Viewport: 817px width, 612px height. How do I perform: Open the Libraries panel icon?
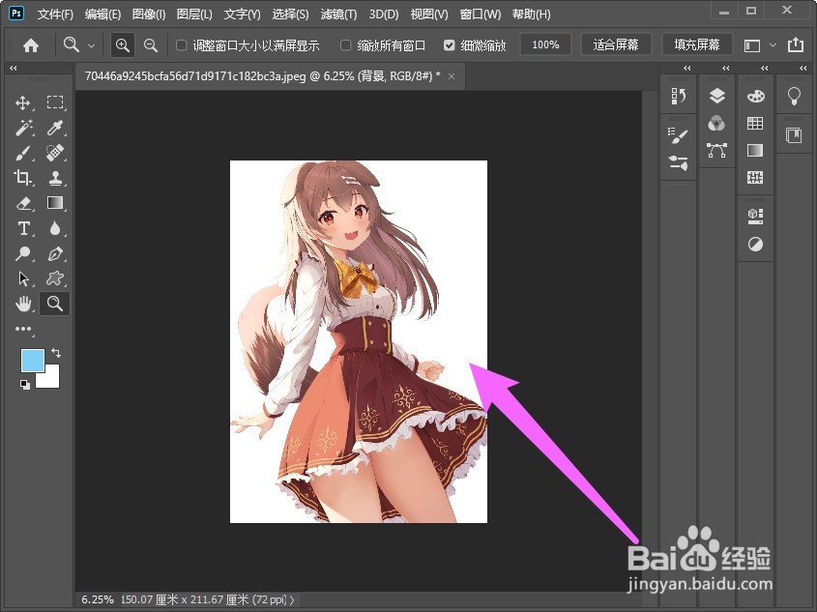pos(794,135)
